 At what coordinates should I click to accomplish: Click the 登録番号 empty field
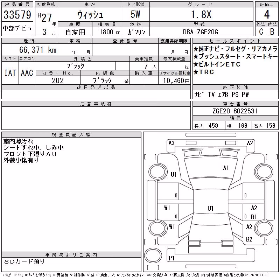pyautogui.click(x=125, y=50)
